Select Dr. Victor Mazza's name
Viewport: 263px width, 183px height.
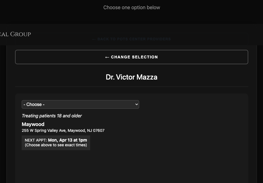click(131, 77)
